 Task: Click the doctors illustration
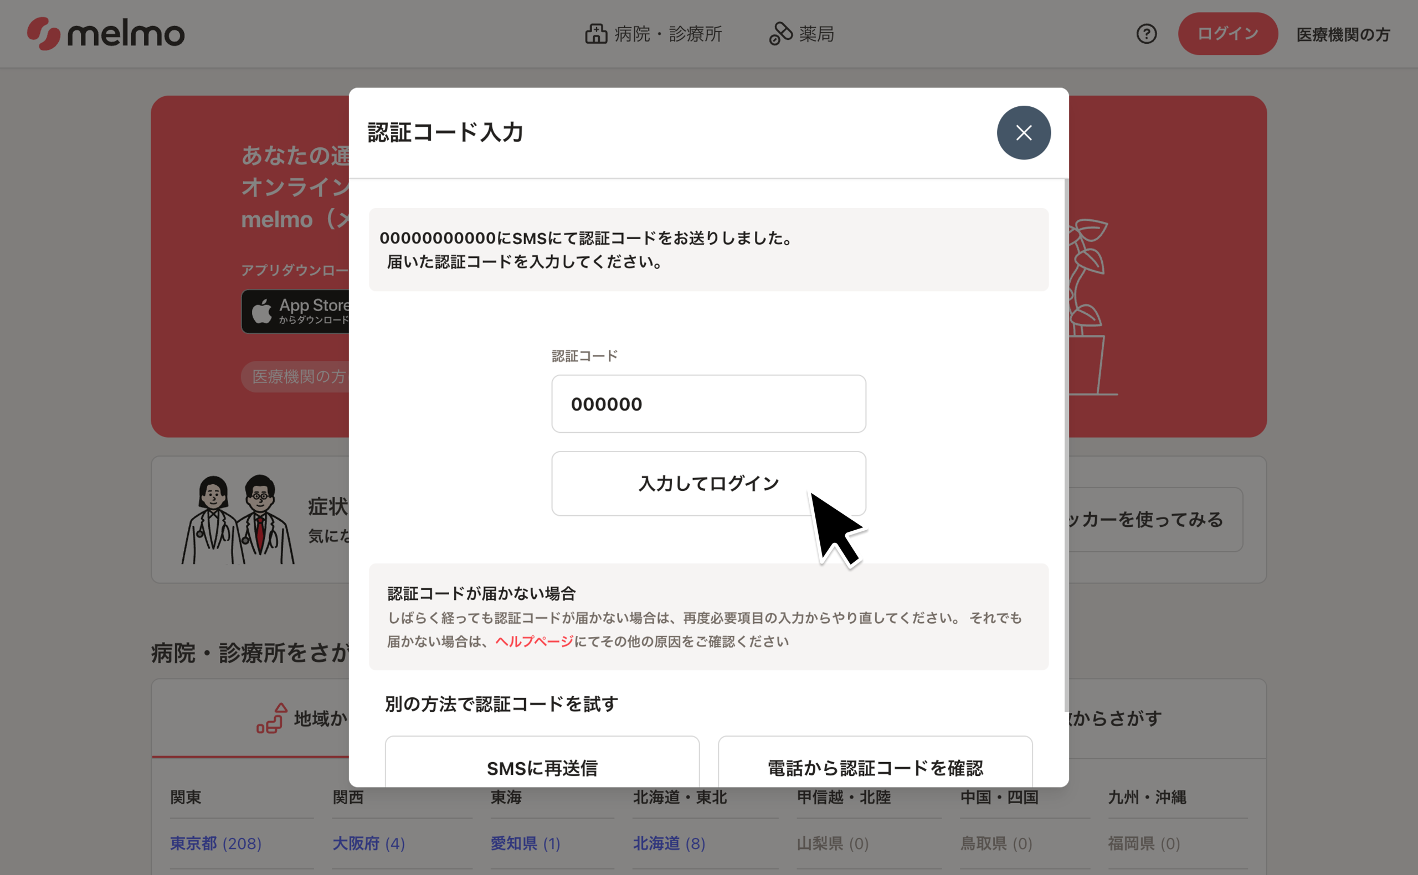(238, 519)
